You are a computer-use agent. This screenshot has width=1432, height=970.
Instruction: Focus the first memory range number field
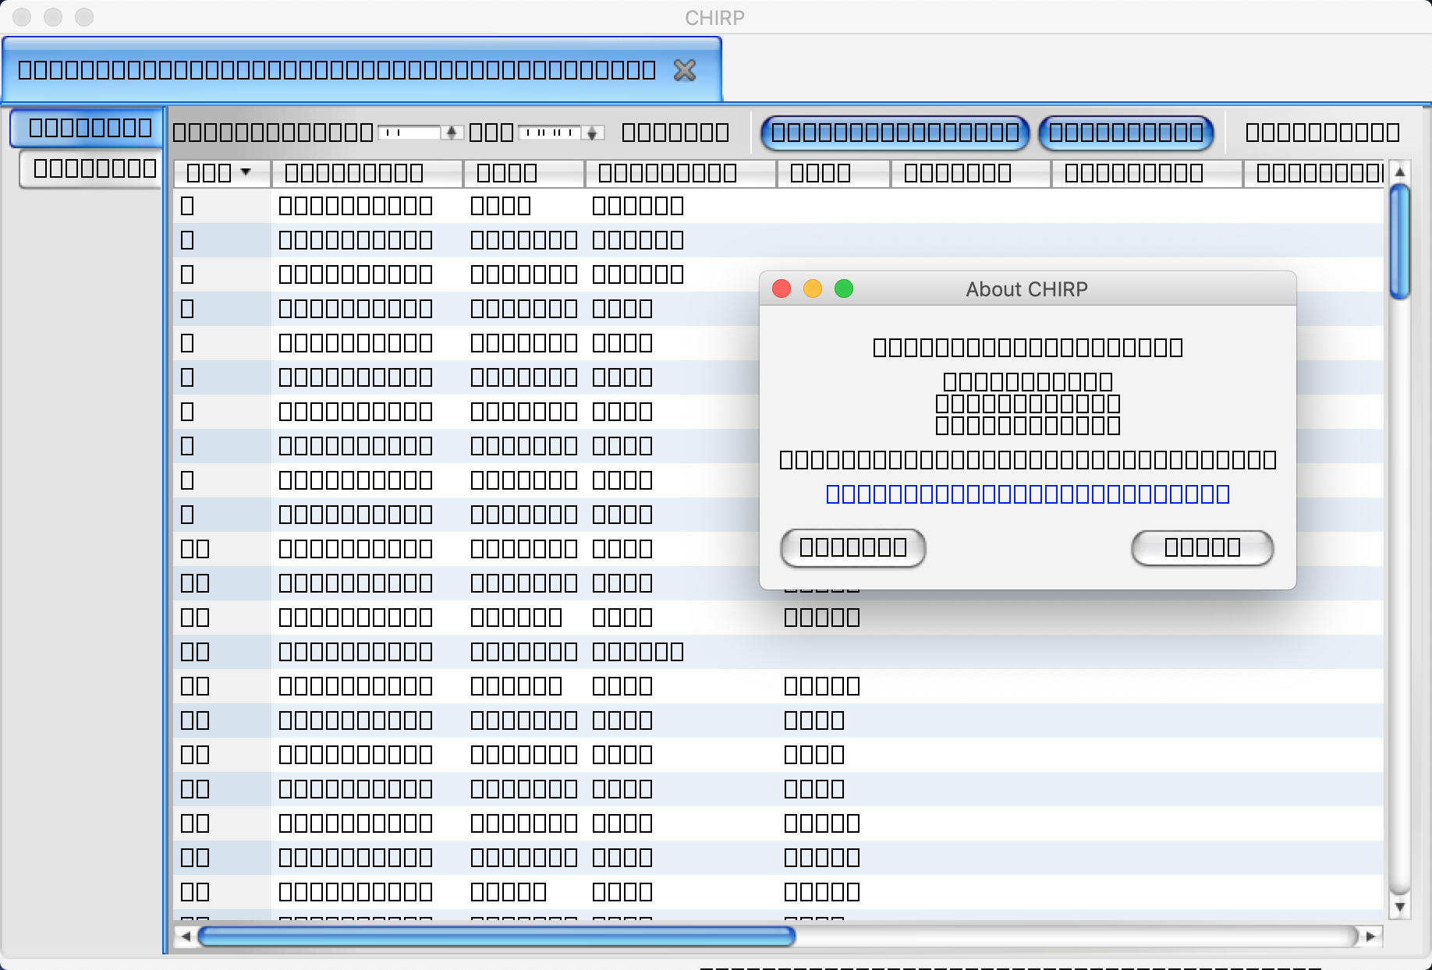(411, 133)
